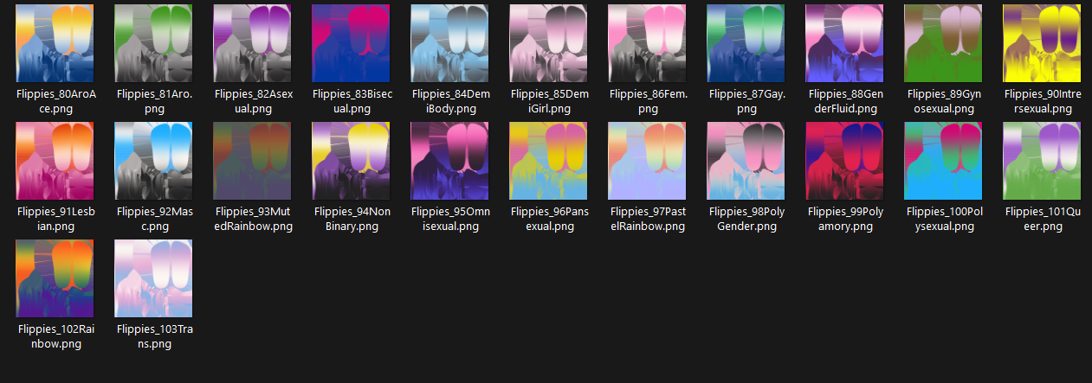The height and width of the screenshot is (383, 1092).
Task: Pick the Flippies_89Gynosexual.png image
Action: 944,43
